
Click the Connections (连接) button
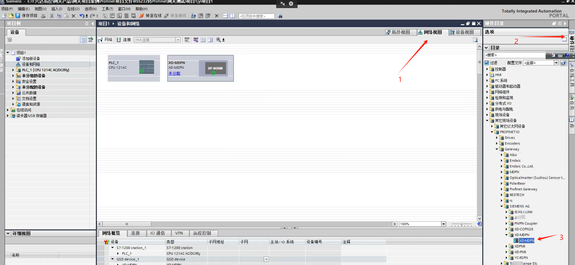pyautogui.click(x=124, y=40)
